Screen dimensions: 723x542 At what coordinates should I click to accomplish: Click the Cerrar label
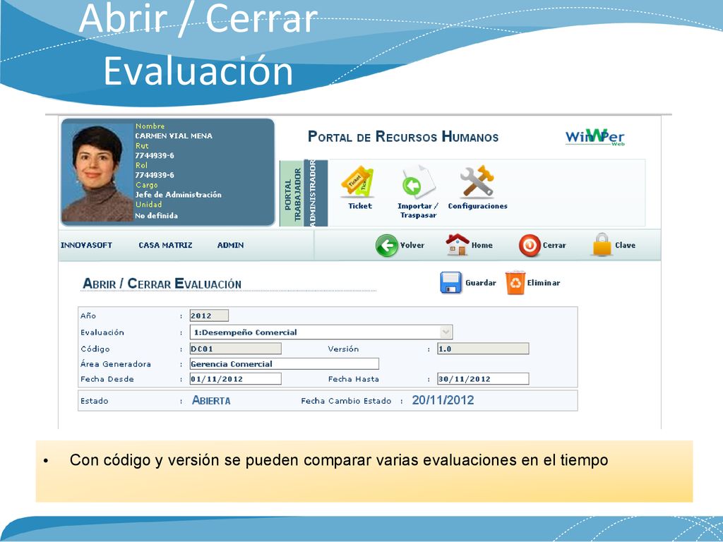[x=554, y=245]
